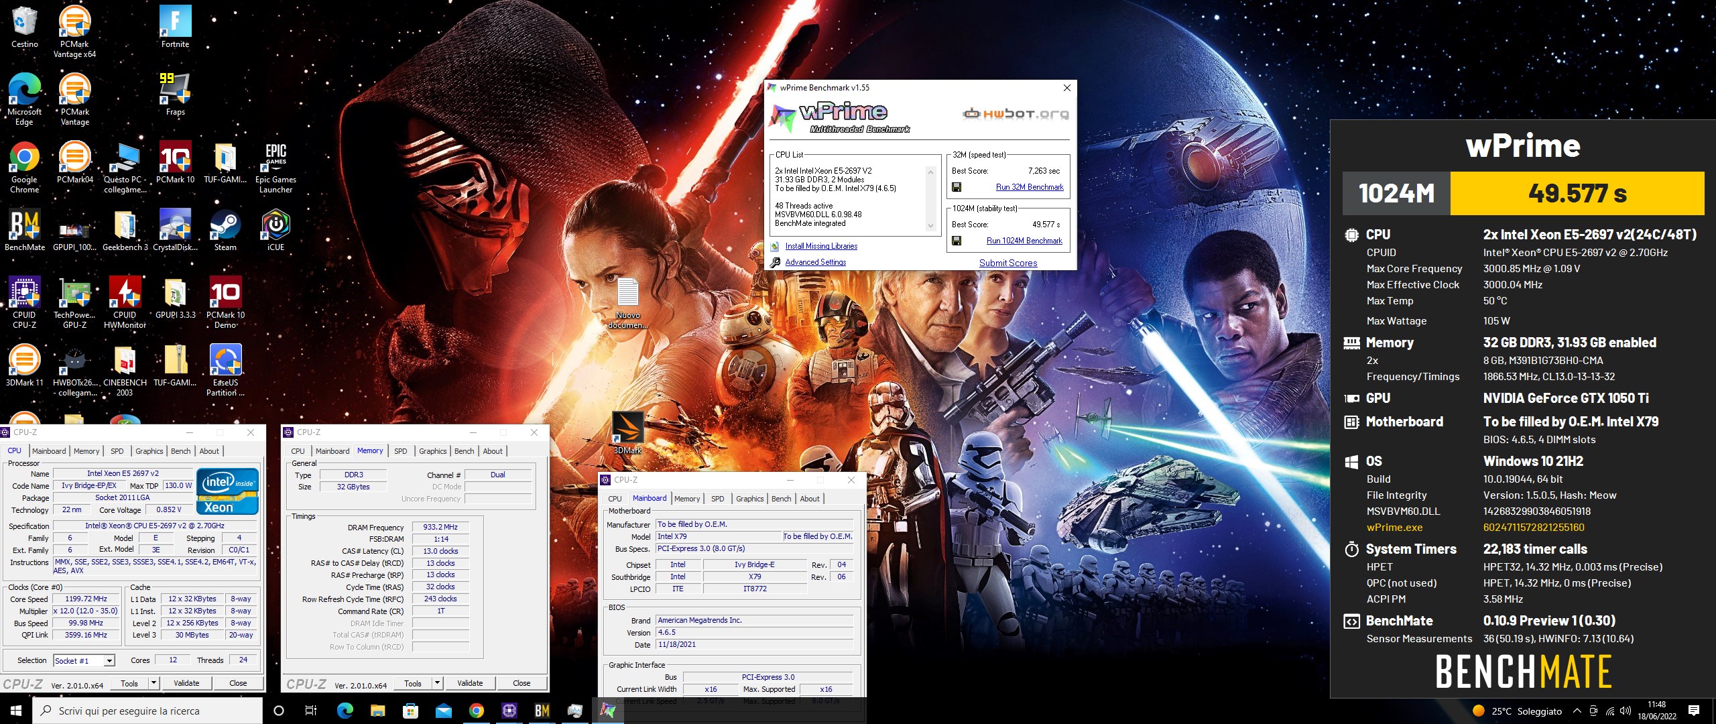
Task: Open the 25°C Soleggiato weather widget
Action: click(x=1518, y=711)
